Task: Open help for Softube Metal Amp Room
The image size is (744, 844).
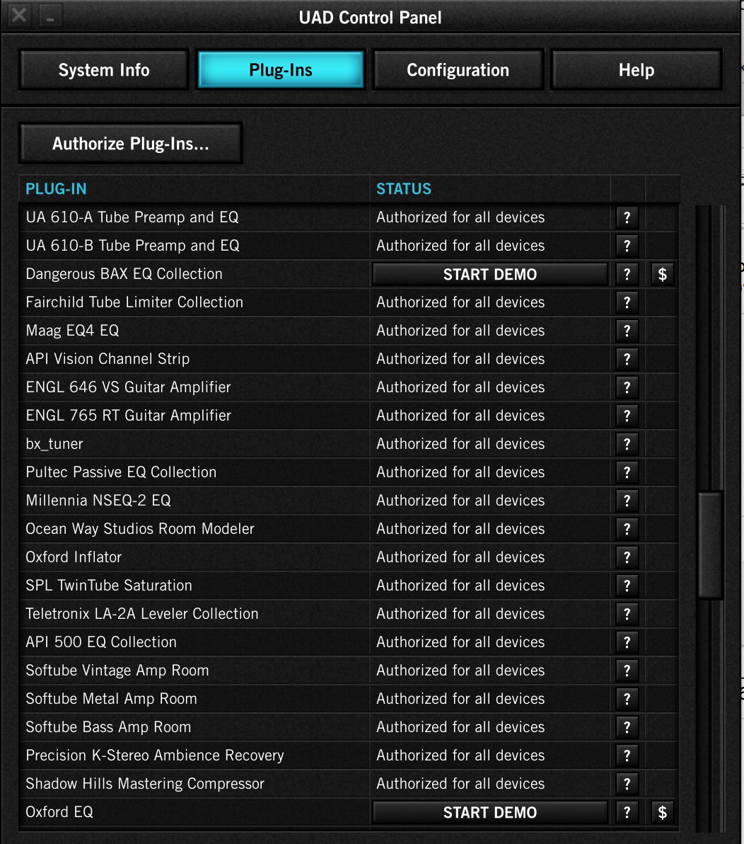Action: click(627, 700)
